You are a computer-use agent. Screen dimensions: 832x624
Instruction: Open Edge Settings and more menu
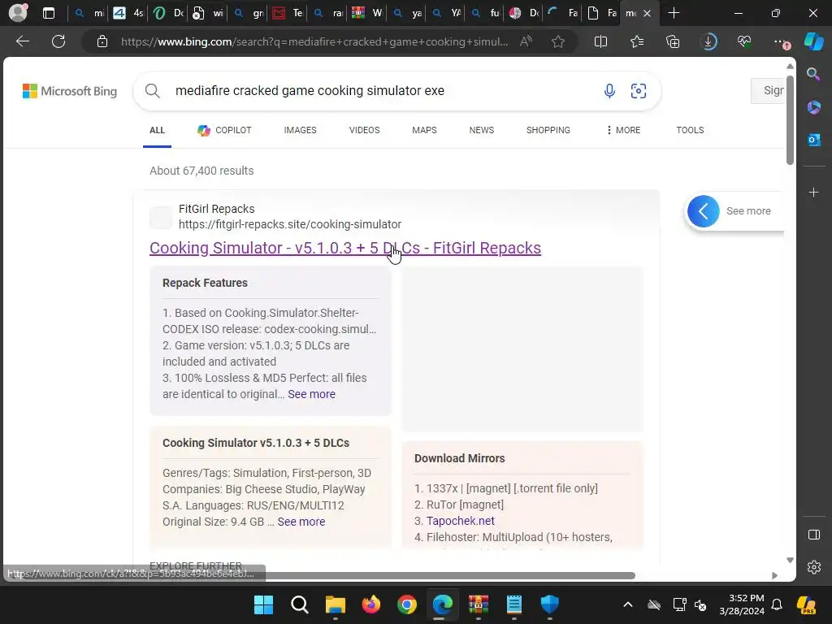tap(781, 42)
